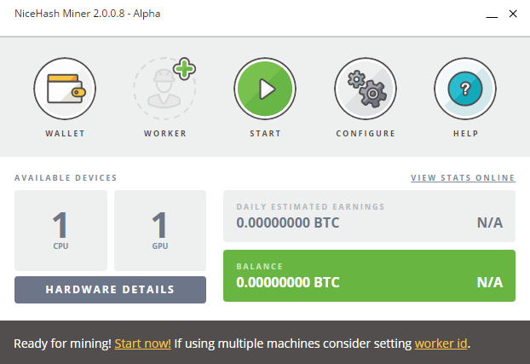
Task: Click the Balance '0.00000000 BTC' value
Action: pos(288,282)
